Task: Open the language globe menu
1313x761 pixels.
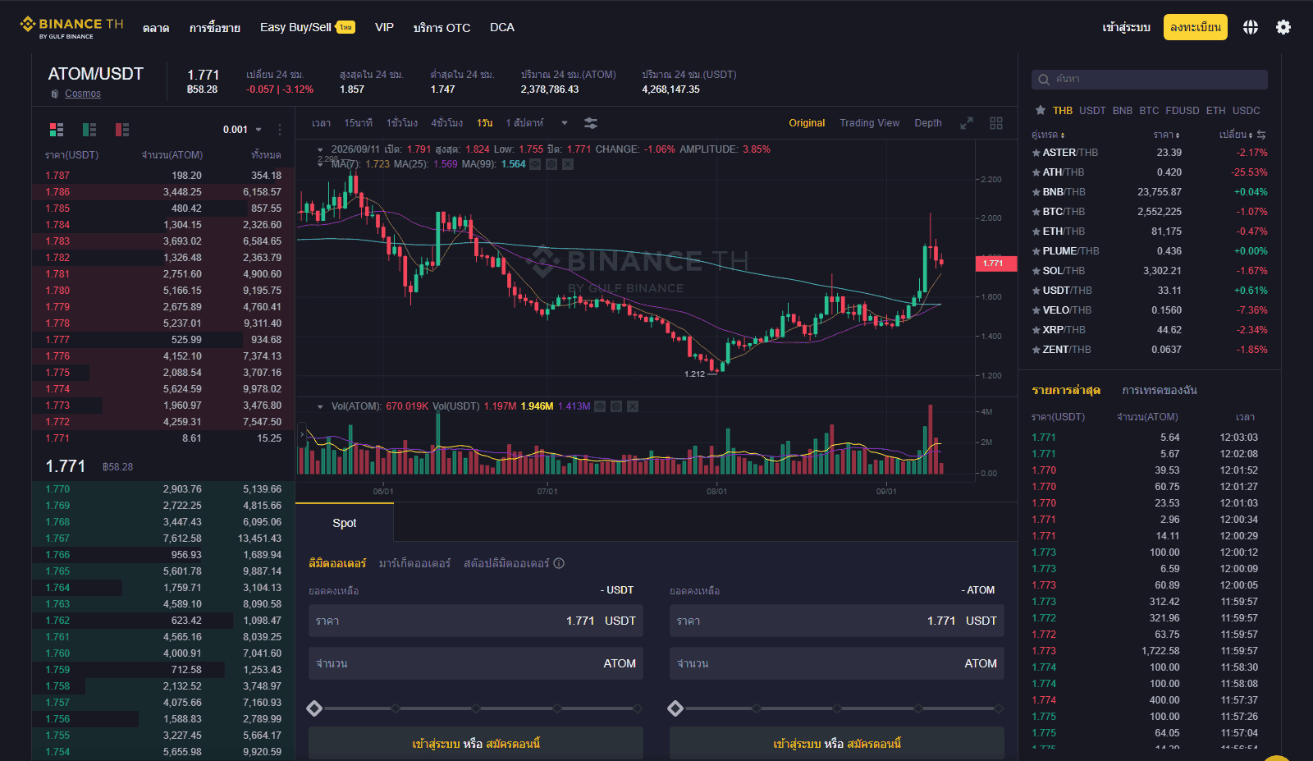Action: tap(1250, 27)
